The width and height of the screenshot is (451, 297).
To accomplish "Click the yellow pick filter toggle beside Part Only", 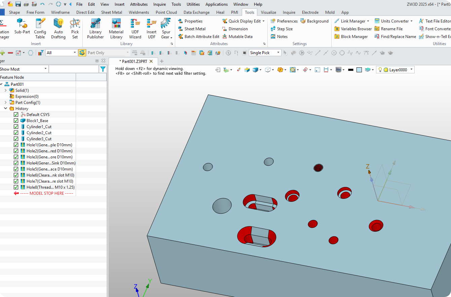I will click(82, 53).
